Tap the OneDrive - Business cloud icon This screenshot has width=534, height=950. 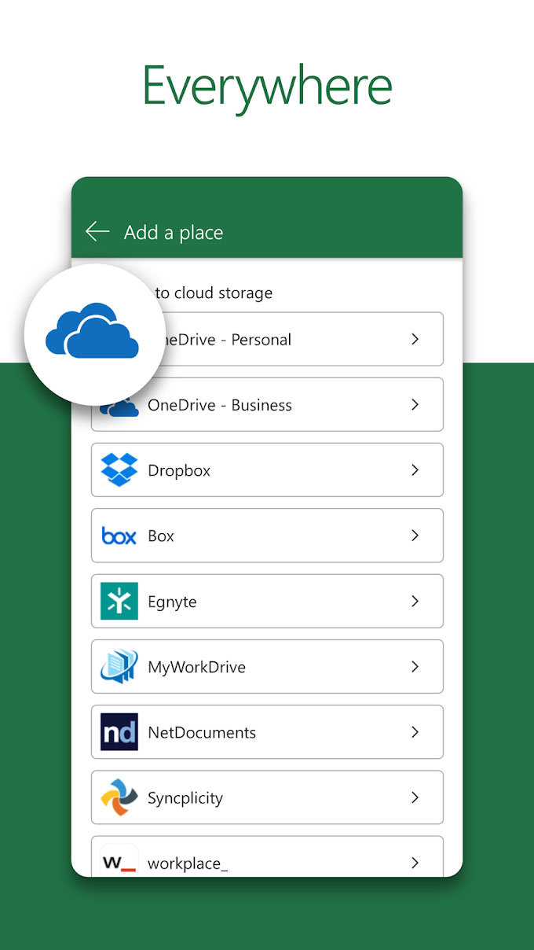[x=119, y=407]
